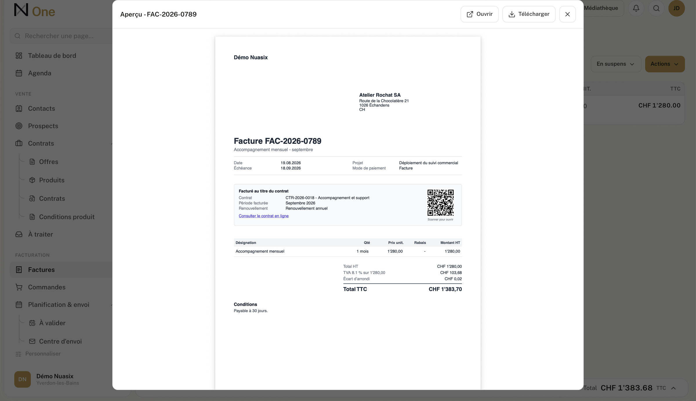Click the contract QR code in invoice

440,203
